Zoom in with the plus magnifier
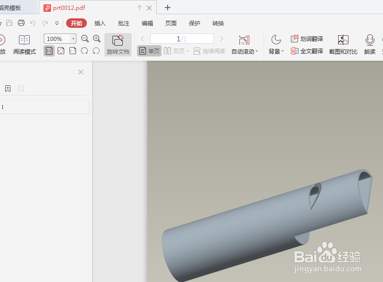 point(97,39)
